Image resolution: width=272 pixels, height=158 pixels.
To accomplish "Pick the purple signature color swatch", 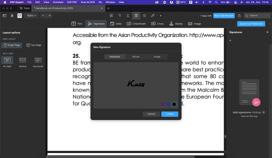I will point(162,104).
